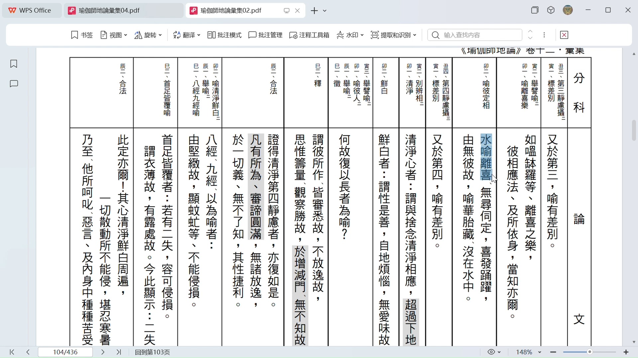Image resolution: width=638 pixels, height=358 pixels.
Task: Click the highlighted text 水喻離喜
Action: coord(486,157)
